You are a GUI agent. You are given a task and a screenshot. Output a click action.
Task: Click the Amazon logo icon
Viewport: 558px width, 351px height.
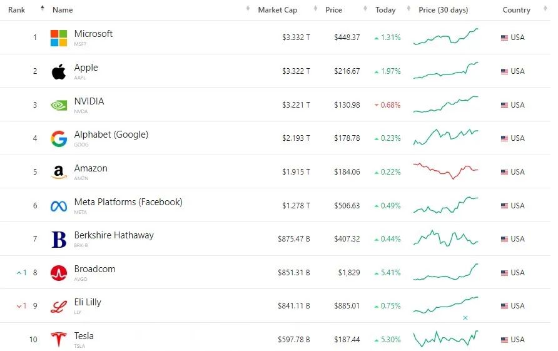[x=59, y=172]
